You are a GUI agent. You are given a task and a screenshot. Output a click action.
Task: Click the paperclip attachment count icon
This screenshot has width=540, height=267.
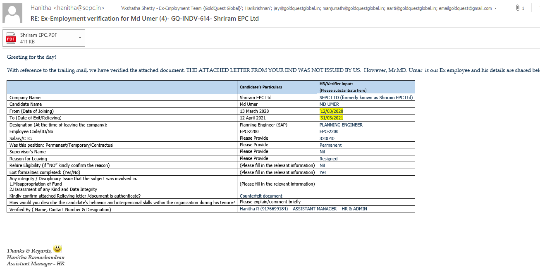click(518, 8)
